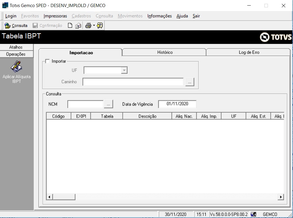This screenshot has width=293, height=218.
Task: Click the Código column header
Action: [x=58, y=116]
